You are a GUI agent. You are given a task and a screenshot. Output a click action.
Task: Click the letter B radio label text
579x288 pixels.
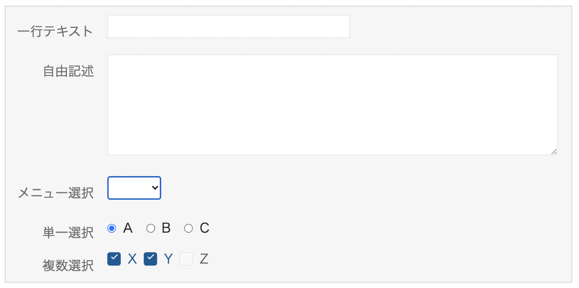(x=166, y=228)
